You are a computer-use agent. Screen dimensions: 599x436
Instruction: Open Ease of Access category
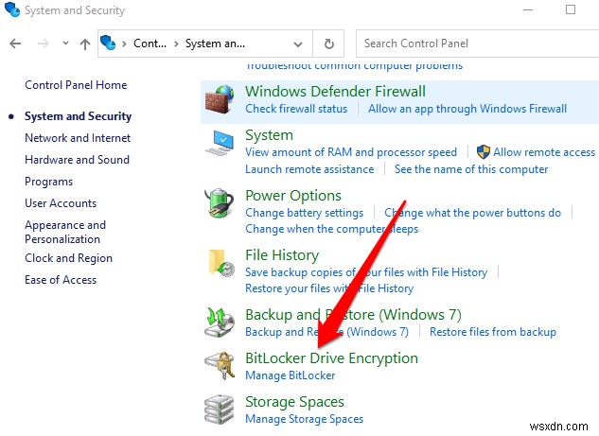61,280
